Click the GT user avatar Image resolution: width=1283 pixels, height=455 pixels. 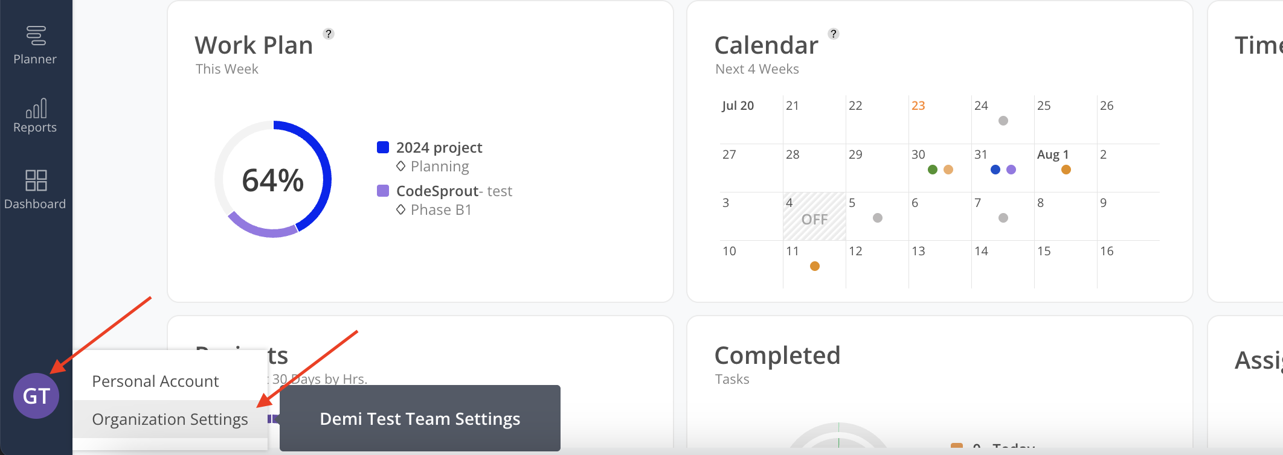tap(36, 396)
